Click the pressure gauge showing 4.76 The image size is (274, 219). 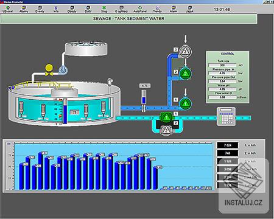[x=144, y=97]
